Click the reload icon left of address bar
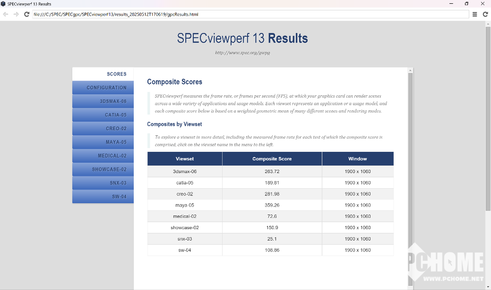Image resolution: width=491 pixels, height=290 pixels. (x=26, y=14)
